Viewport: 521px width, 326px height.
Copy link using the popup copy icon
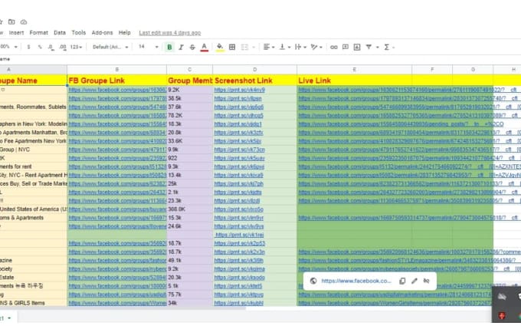pyautogui.click(x=402, y=281)
